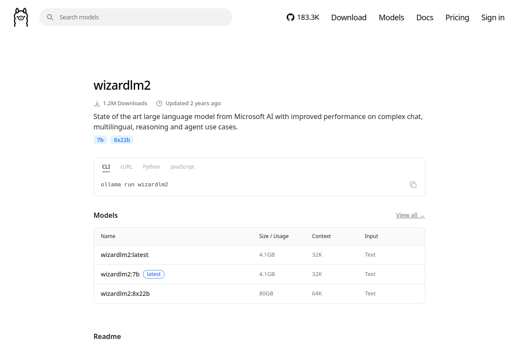This screenshot has width=518, height=345.
Task: Open the GitHub icon link
Action: [291, 17]
